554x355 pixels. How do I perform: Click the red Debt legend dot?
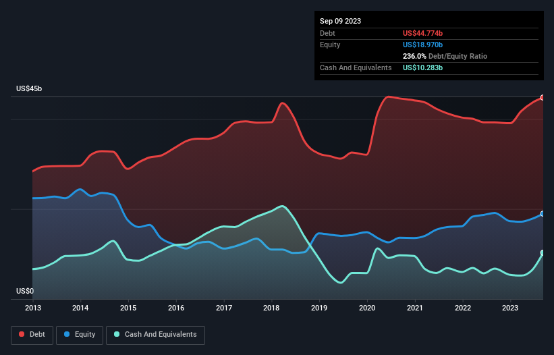[x=22, y=334]
